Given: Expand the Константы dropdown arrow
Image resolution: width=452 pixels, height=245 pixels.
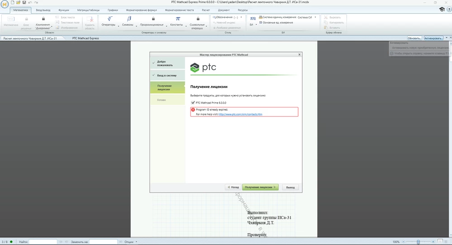Looking at the screenshot, I should click(x=186, y=26).
